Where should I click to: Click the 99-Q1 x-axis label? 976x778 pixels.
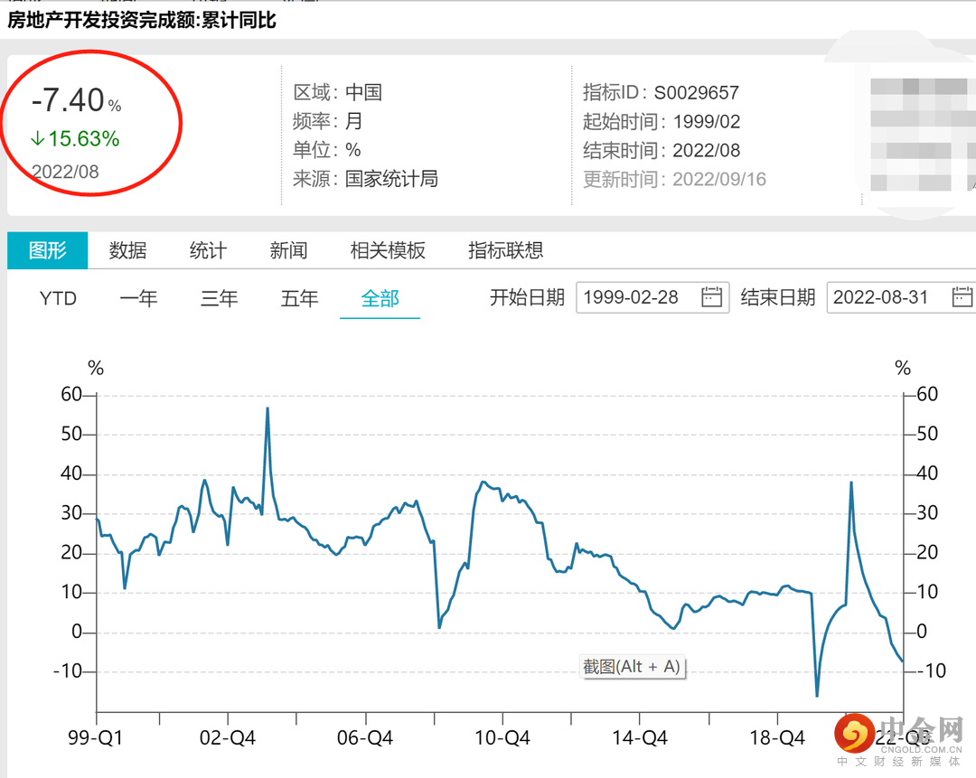95,738
